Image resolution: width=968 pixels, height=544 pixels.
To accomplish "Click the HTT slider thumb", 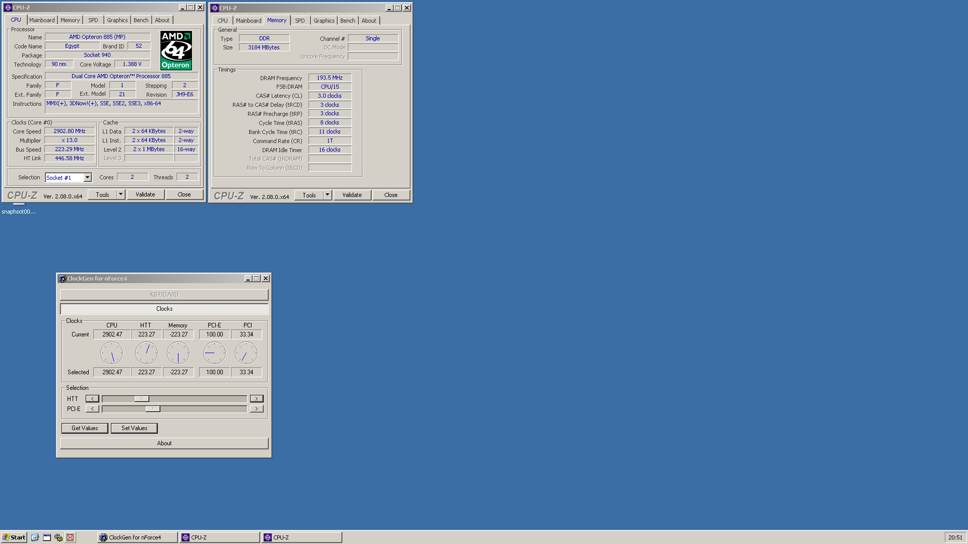I will 142,398.
